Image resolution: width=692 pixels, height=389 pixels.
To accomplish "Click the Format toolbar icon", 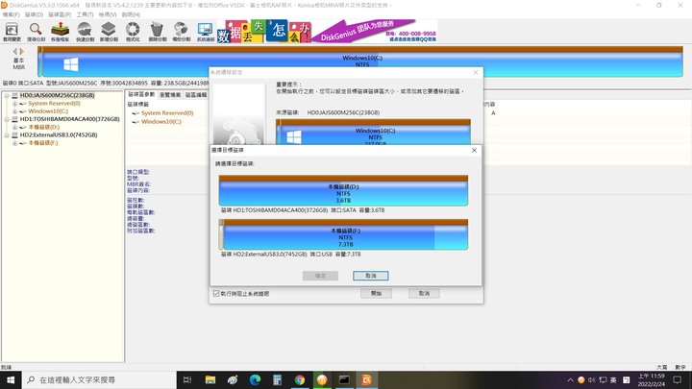I will (x=133, y=32).
